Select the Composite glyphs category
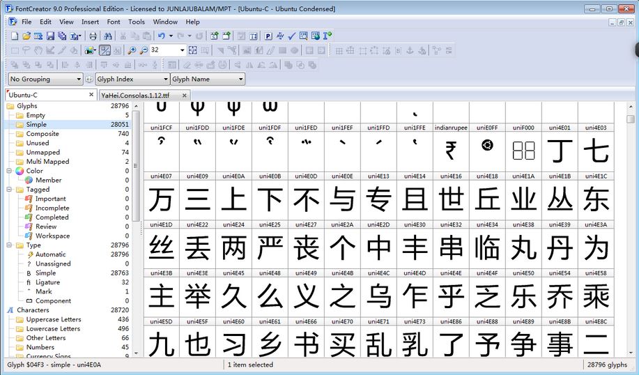Image resolution: width=639 pixels, height=375 pixels. (43, 134)
